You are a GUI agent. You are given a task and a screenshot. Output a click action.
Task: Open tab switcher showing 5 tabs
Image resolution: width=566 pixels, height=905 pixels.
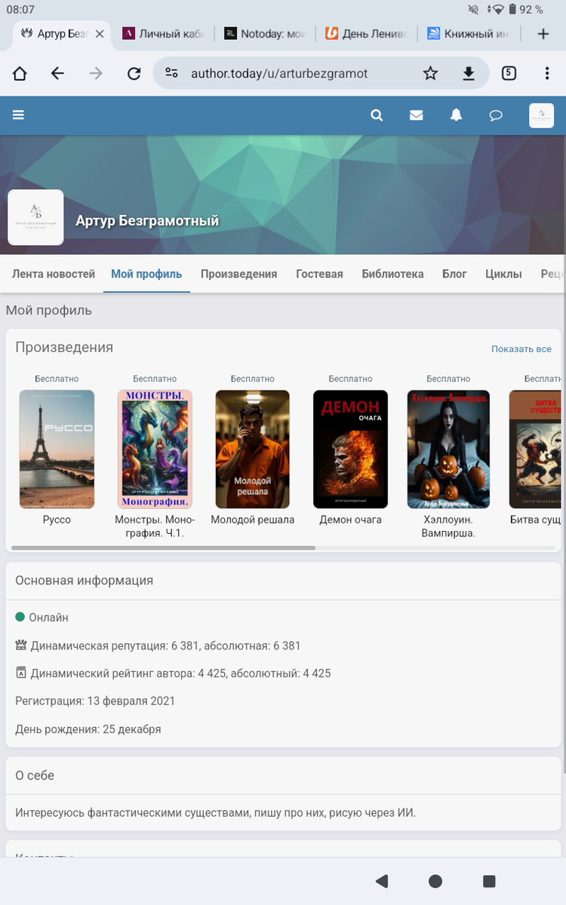tap(509, 73)
